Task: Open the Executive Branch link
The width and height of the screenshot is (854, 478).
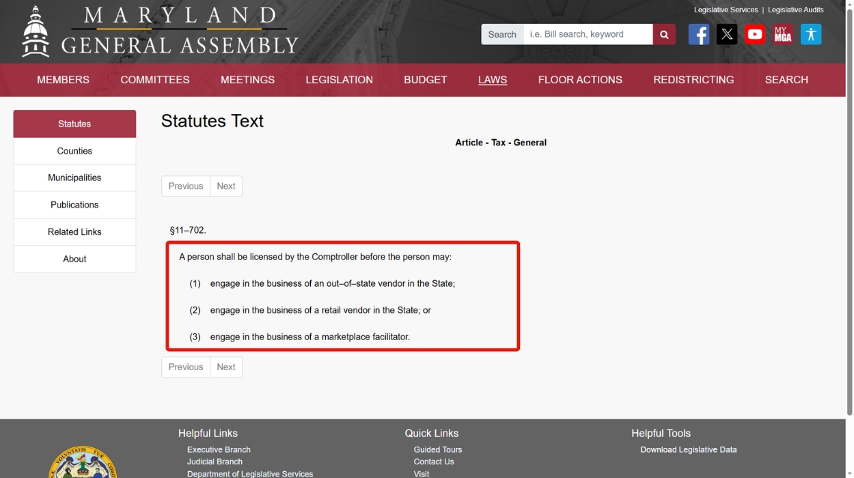Action: click(219, 450)
